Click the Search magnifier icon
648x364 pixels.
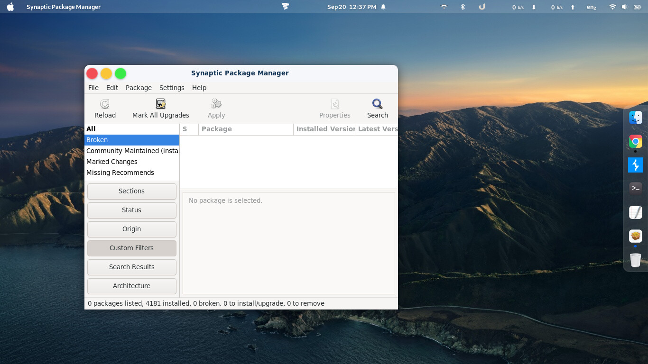coord(378,104)
